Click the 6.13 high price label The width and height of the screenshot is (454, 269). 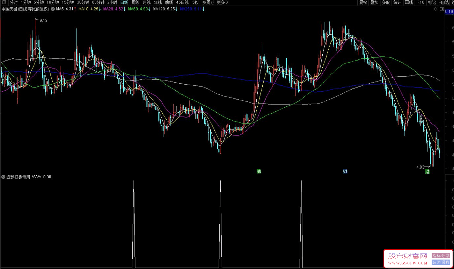click(43, 21)
